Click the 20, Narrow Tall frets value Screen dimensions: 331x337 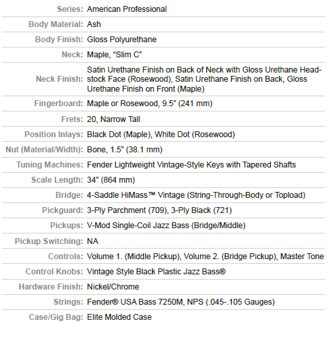pyautogui.click(x=113, y=119)
